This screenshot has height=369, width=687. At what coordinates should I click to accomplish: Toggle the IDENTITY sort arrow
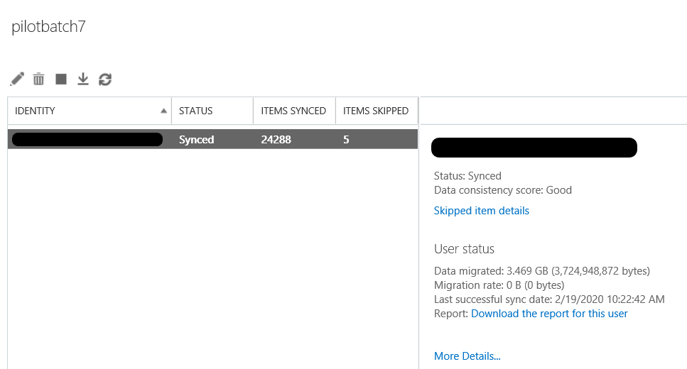click(163, 111)
